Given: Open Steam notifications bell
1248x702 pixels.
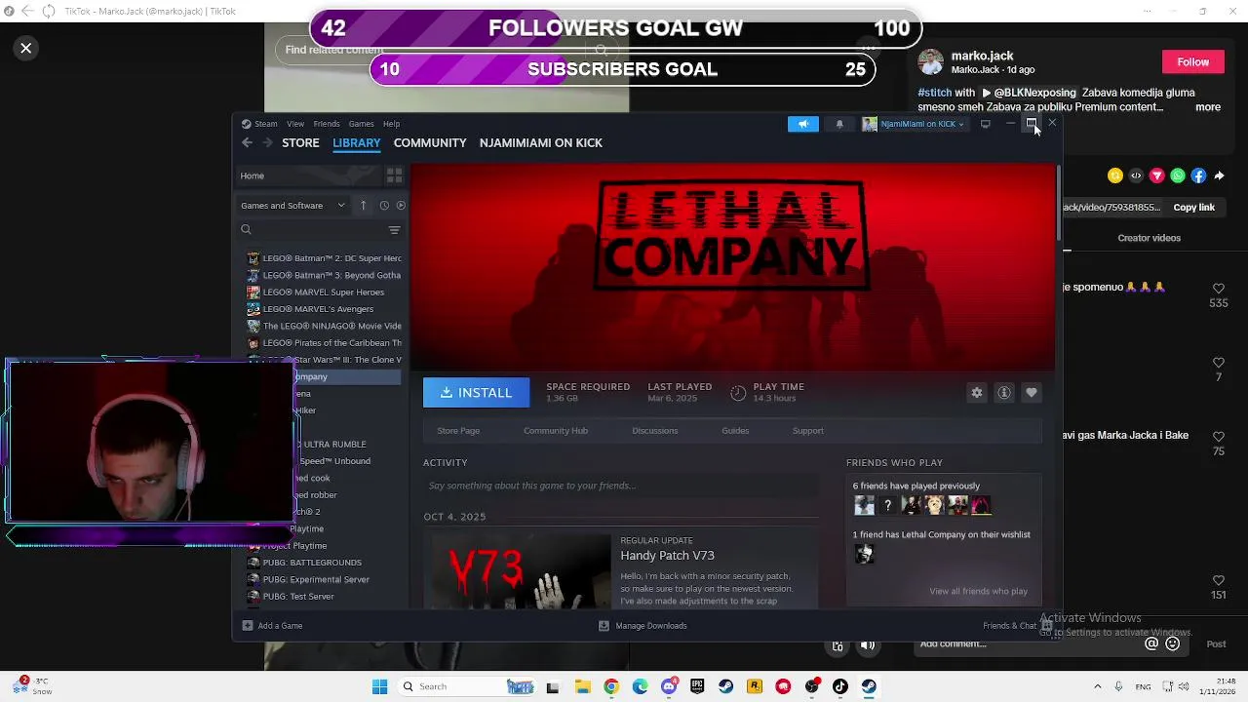Looking at the screenshot, I should [839, 124].
